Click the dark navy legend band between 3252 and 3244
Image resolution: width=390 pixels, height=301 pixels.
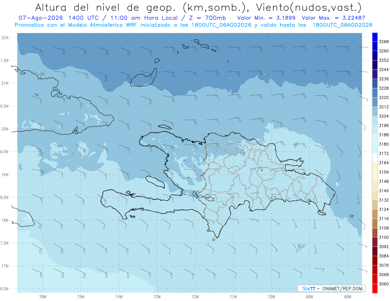point(375,65)
